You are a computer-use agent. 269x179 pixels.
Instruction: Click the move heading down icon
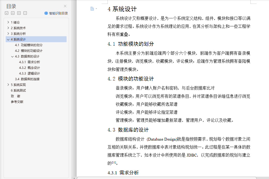pyautogui.click(x=7, y=13)
